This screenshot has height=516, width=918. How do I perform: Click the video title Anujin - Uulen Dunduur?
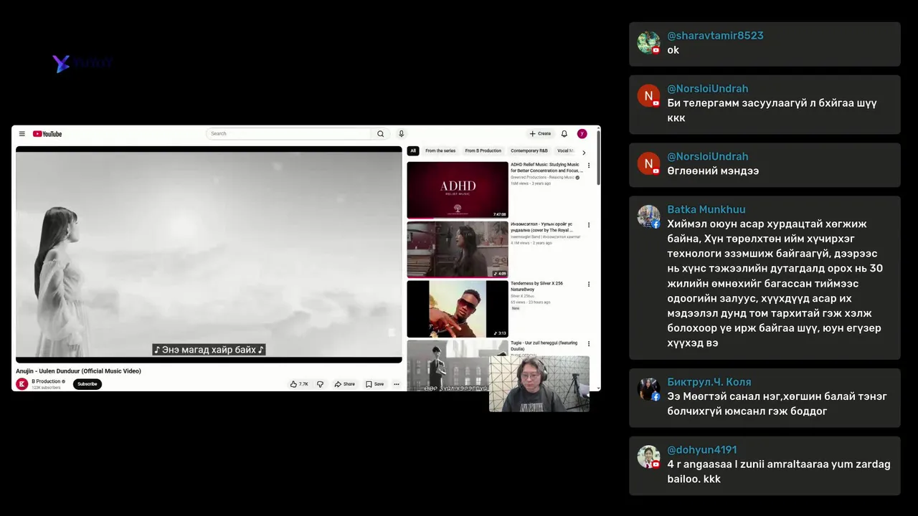click(79, 371)
